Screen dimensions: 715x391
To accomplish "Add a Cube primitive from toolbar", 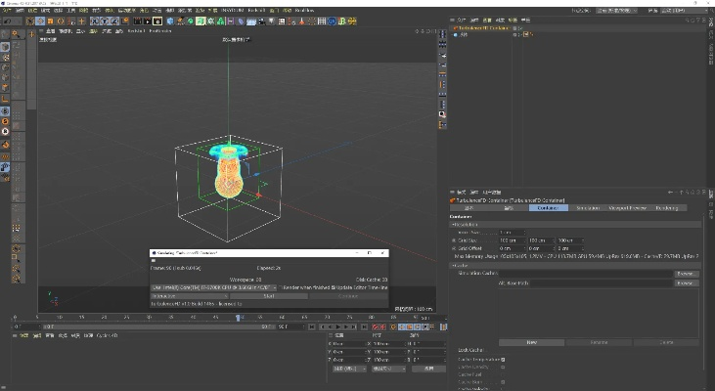I will 170,21.
